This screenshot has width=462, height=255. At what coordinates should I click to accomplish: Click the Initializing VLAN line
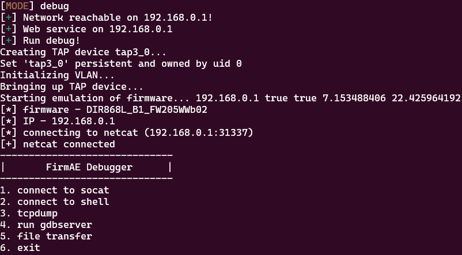tap(57, 75)
